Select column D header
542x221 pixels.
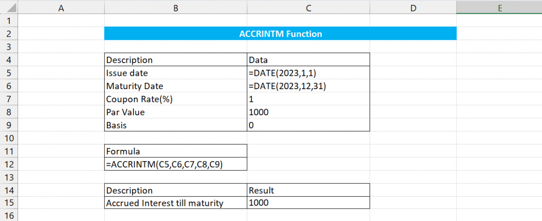tap(413, 8)
